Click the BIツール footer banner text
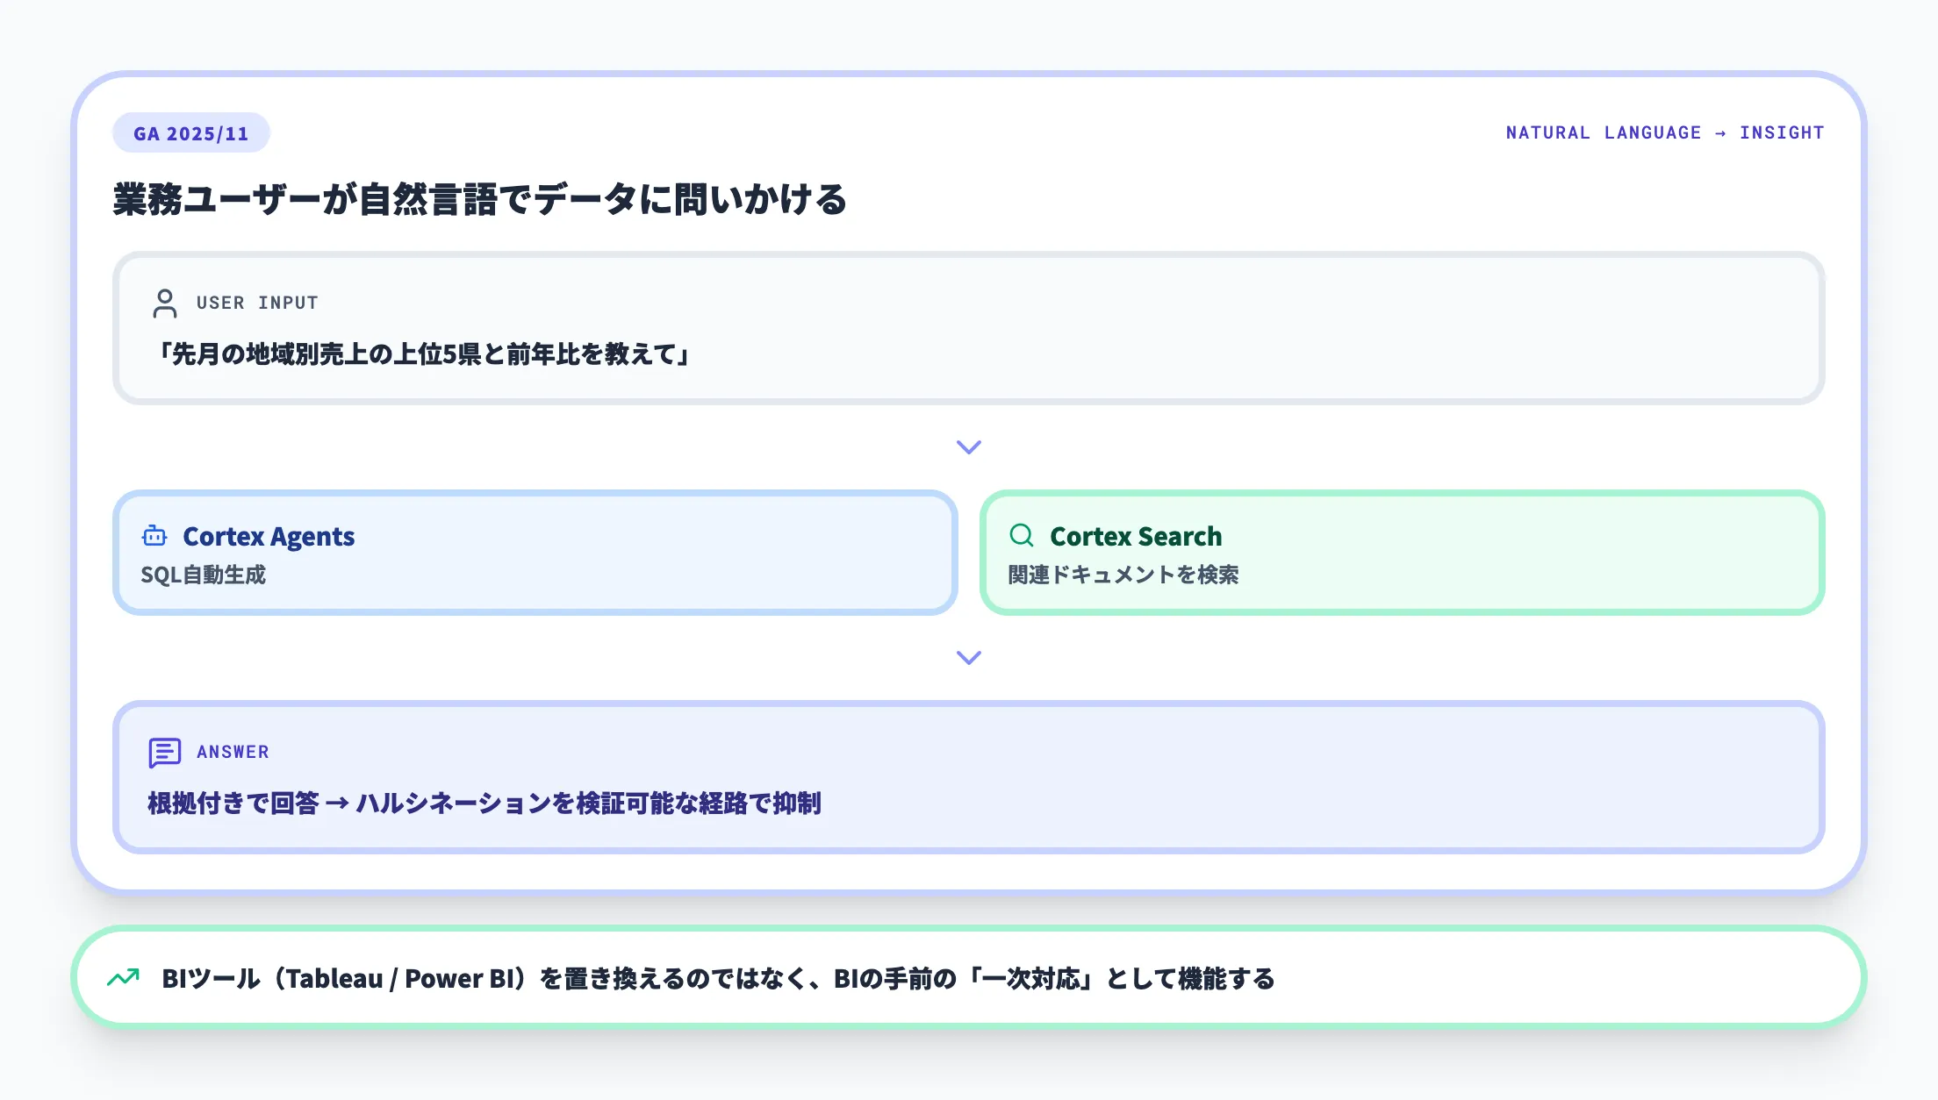1938x1100 pixels. (717, 978)
